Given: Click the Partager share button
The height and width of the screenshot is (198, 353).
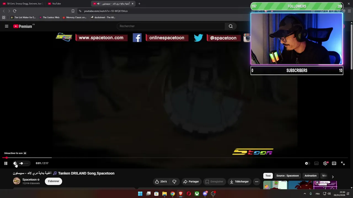Looking at the screenshot, I should tap(191, 182).
